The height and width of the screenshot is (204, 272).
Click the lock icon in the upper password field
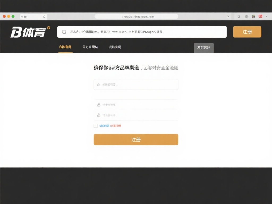click(x=99, y=105)
